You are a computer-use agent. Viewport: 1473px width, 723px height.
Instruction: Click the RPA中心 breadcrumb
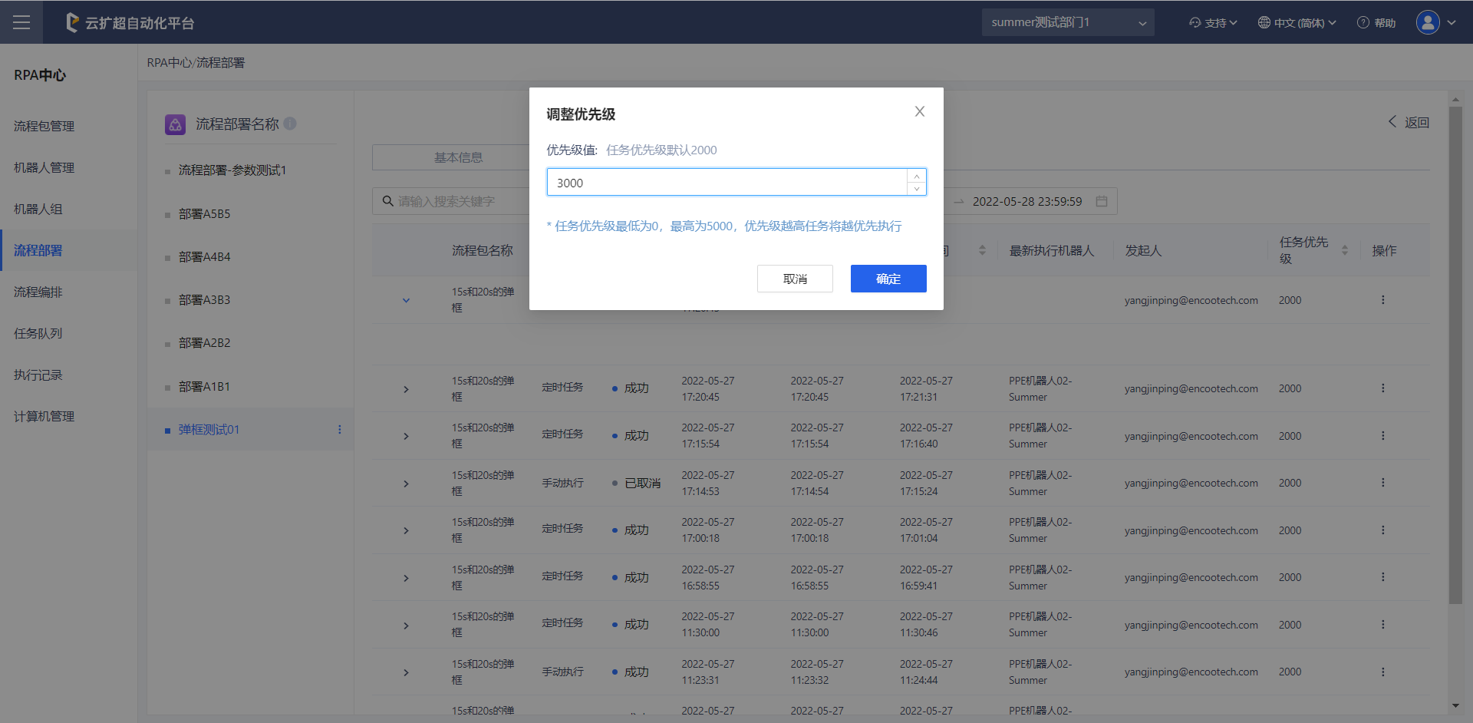(x=170, y=63)
